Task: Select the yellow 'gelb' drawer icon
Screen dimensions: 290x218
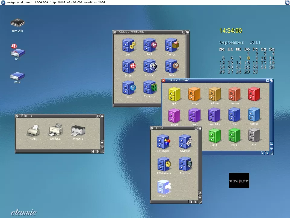Action: click(x=174, y=94)
